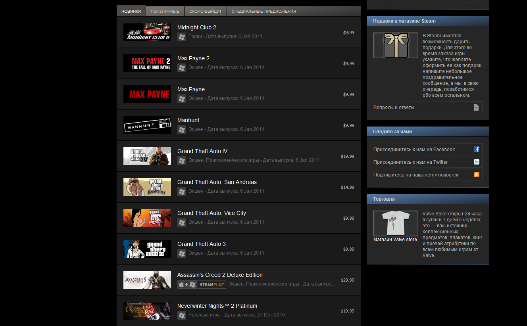Click the Valve store t-shirt image
The image size is (527, 326).
(396, 224)
